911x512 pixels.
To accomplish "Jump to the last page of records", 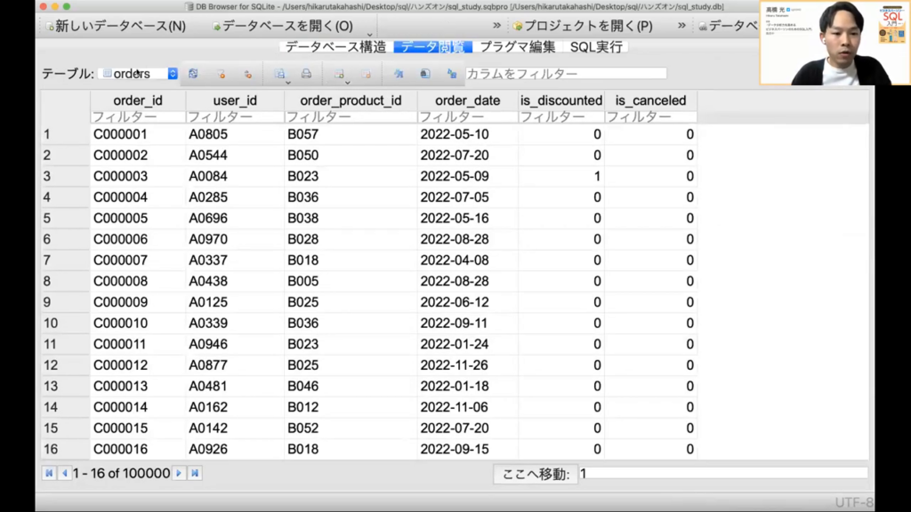I will tap(195, 474).
